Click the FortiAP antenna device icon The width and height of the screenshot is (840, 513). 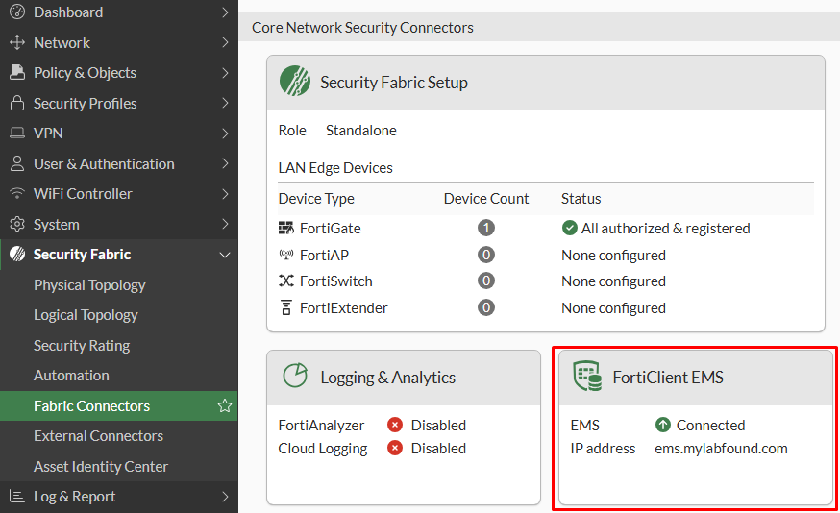point(286,255)
